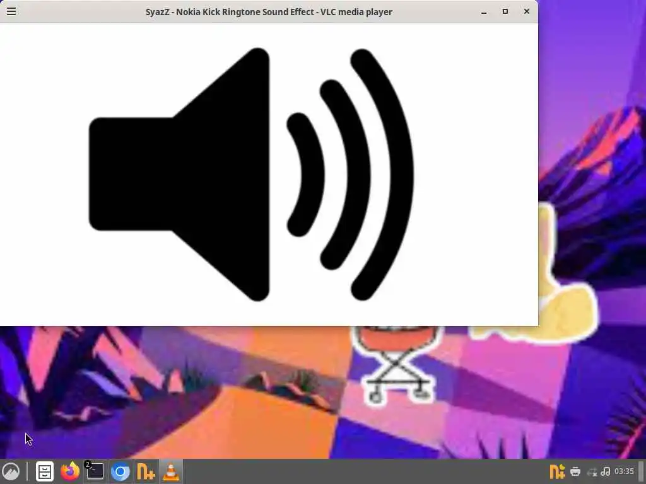Open the VLC window hamburger menu

11,11
